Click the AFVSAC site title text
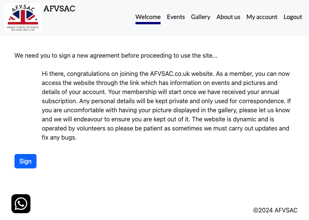 click(59, 9)
